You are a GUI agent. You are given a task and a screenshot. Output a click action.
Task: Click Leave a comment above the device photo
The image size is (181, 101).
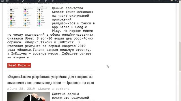(55, 89)
